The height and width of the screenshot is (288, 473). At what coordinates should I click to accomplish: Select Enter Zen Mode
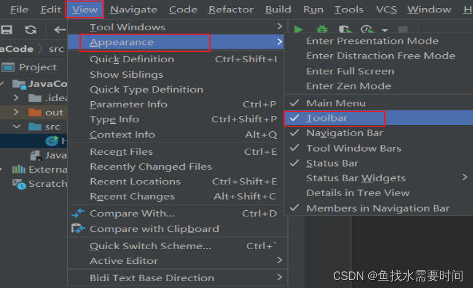point(379,86)
